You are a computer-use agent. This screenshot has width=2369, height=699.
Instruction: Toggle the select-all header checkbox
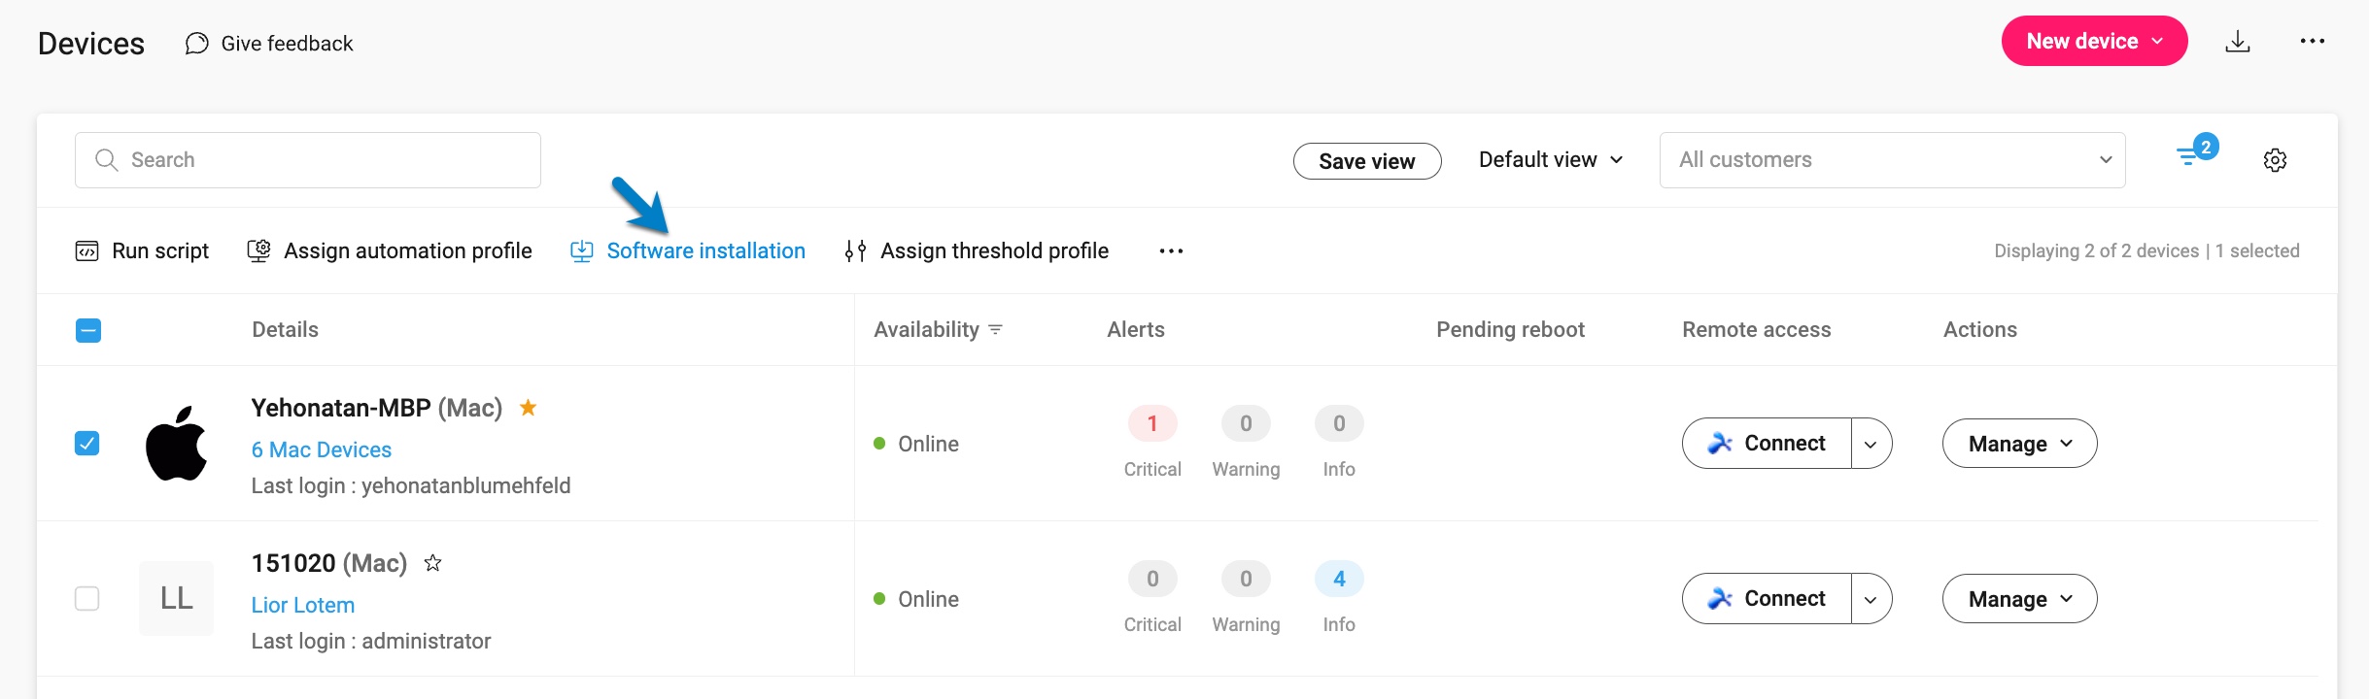(x=87, y=331)
